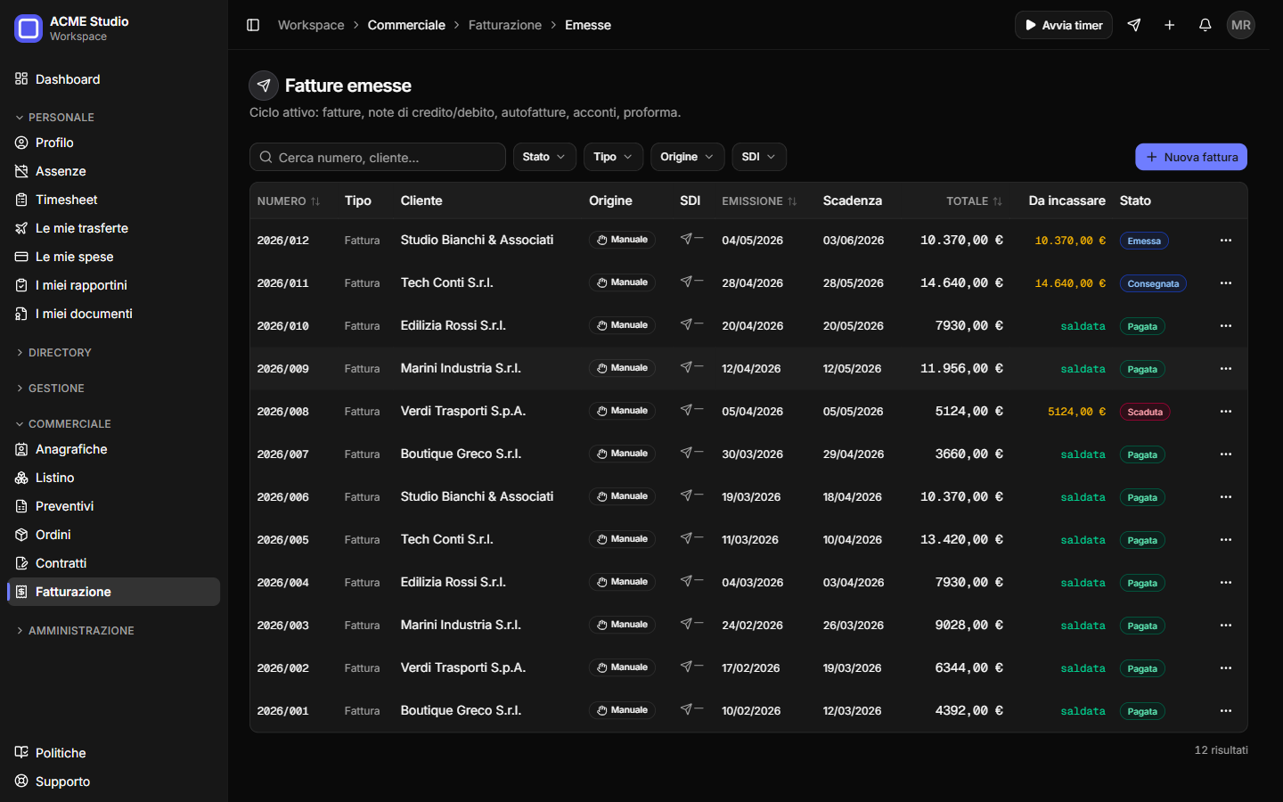Image resolution: width=1283 pixels, height=802 pixels.
Task: Click client Marini Industria S.r.l. on 2026/009
Action: [x=461, y=368]
